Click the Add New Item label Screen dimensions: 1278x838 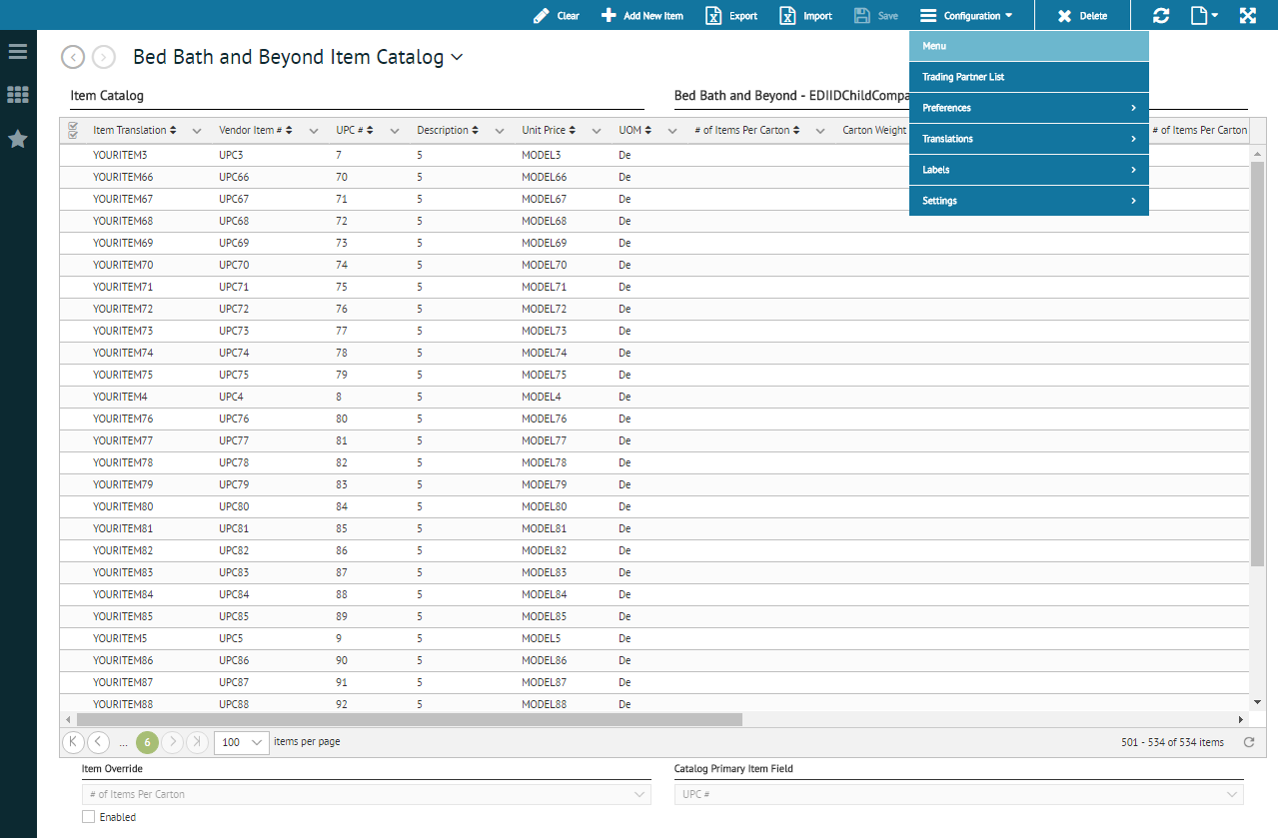coord(653,16)
